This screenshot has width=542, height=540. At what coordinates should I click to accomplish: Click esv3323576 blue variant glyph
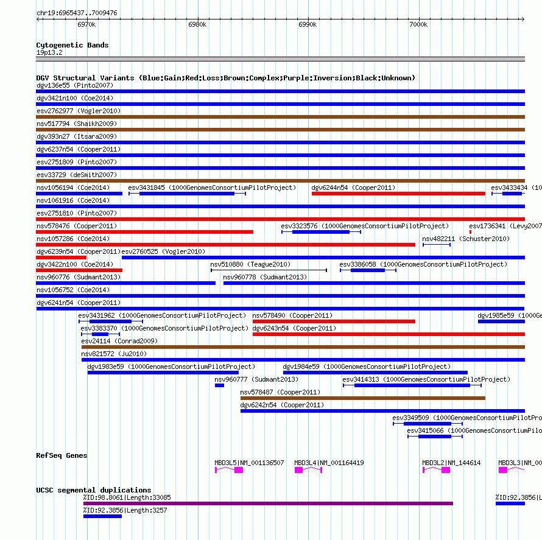[321, 232]
